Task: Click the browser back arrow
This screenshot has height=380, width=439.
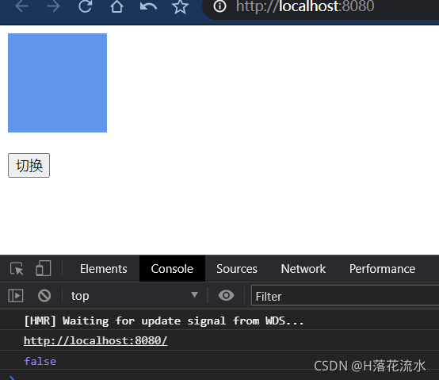Action: tap(21, 6)
